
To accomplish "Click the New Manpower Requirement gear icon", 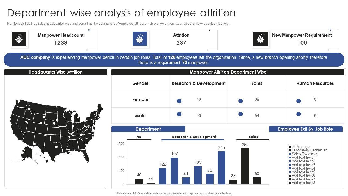I will pos(260,39).
